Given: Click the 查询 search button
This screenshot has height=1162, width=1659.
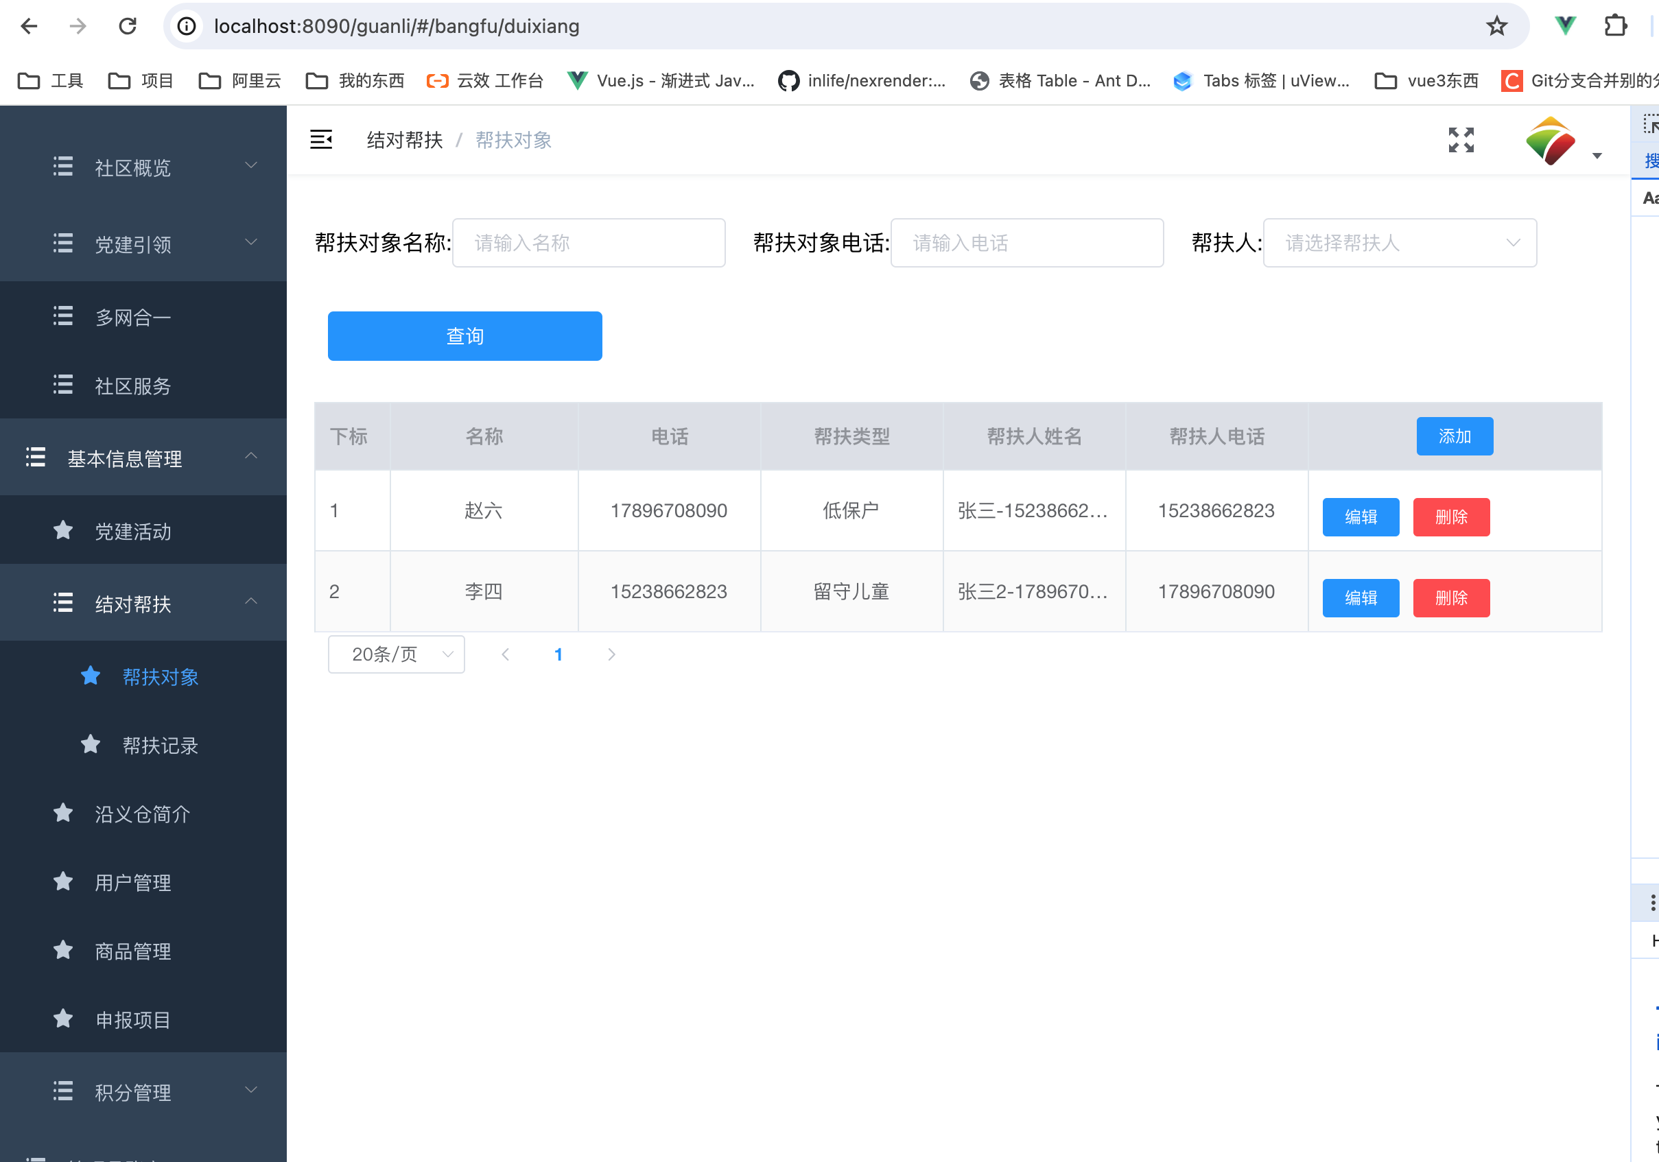Looking at the screenshot, I should [x=464, y=336].
